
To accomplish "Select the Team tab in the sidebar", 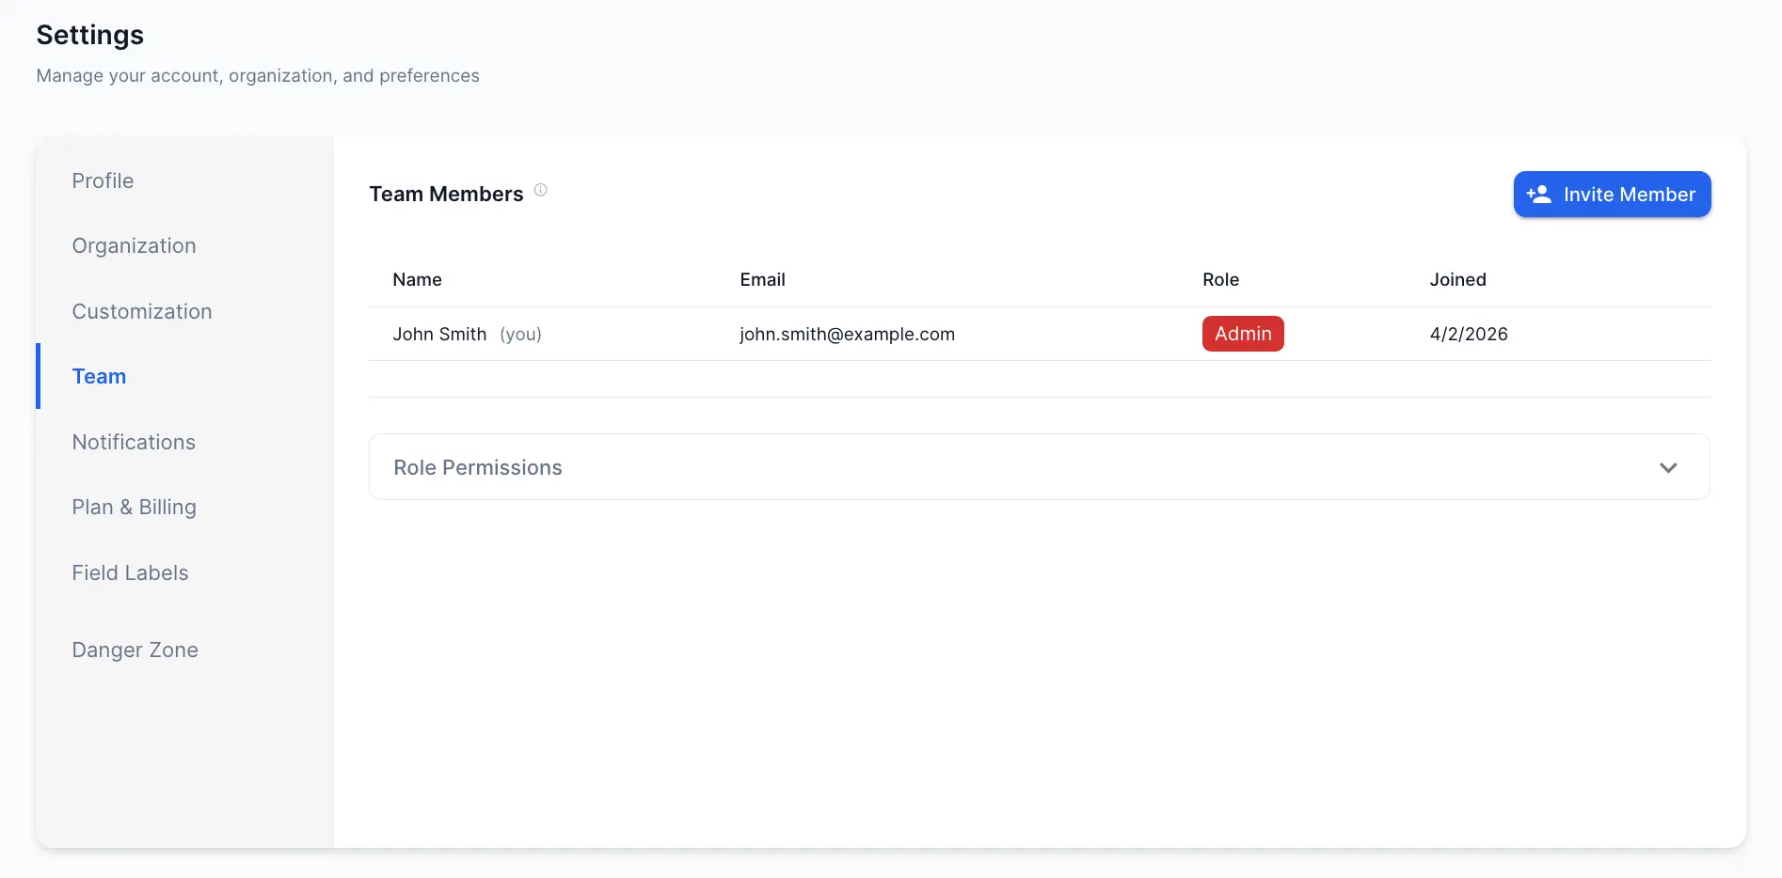I will coord(99,376).
